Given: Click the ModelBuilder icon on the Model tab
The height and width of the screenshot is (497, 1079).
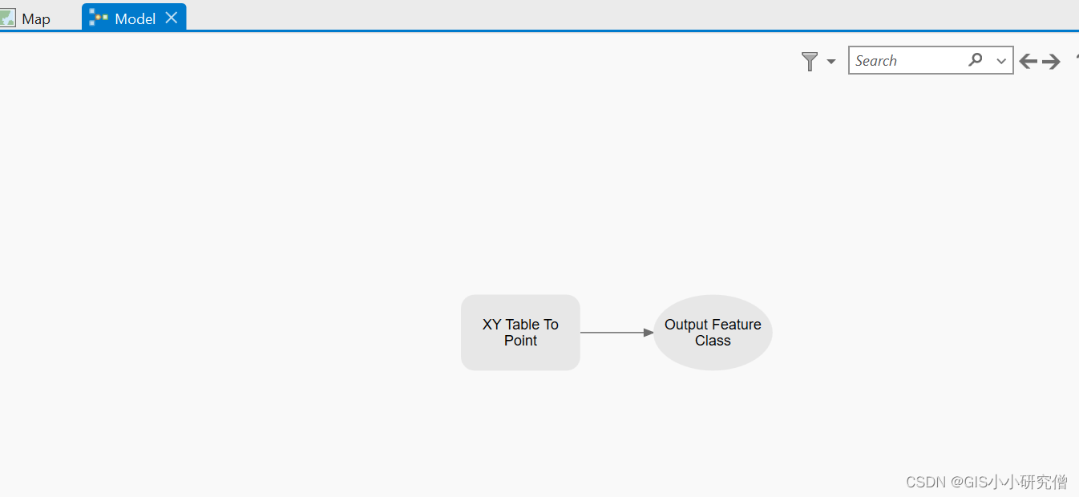Looking at the screenshot, I should pyautogui.click(x=99, y=17).
